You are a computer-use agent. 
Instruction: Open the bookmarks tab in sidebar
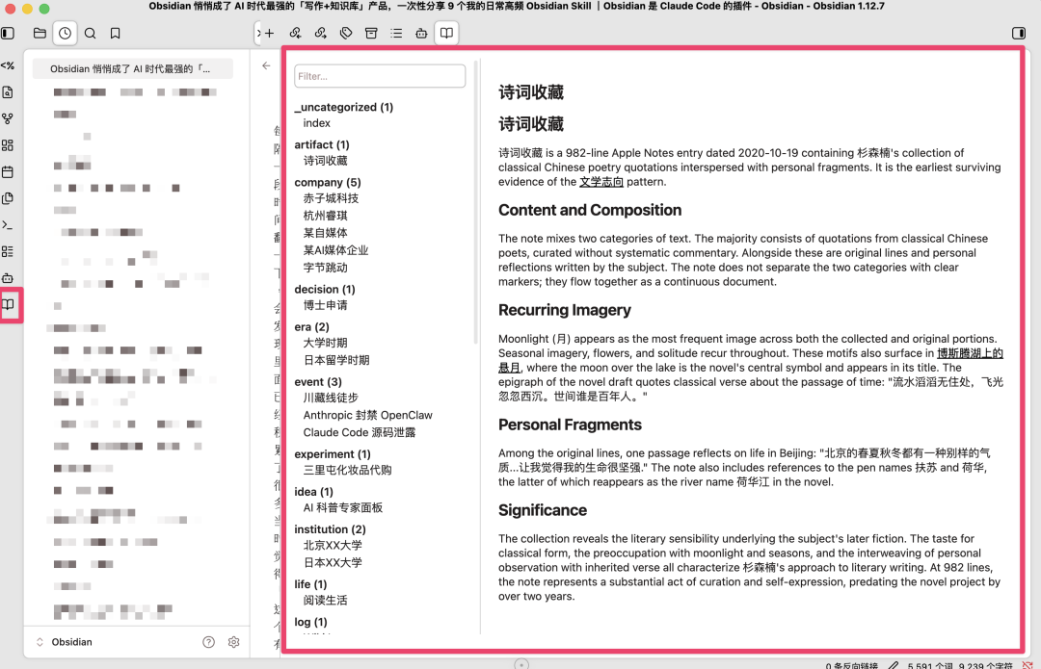[116, 33]
